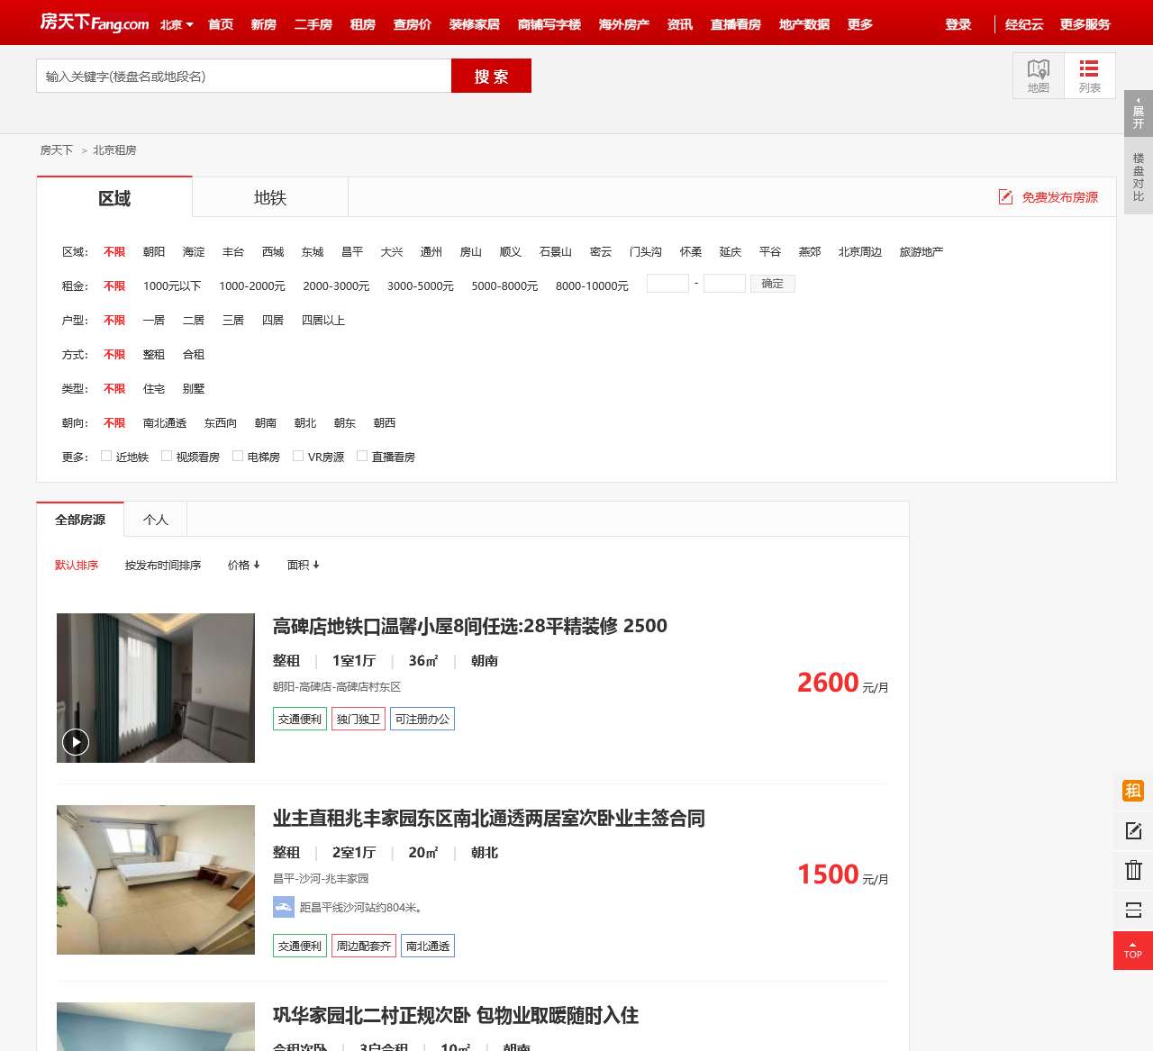The width and height of the screenshot is (1153, 1051).
Task: Open 更多服务 menu
Action: coord(1085,24)
